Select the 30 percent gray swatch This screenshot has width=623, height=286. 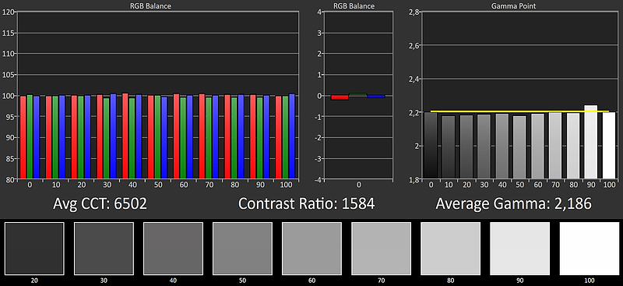tap(104, 249)
